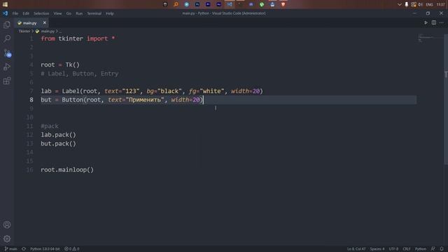This screenshot has height=252, width=448.
Task: Show hidden system tray icons chevron
Action: (x=400, y=5)
